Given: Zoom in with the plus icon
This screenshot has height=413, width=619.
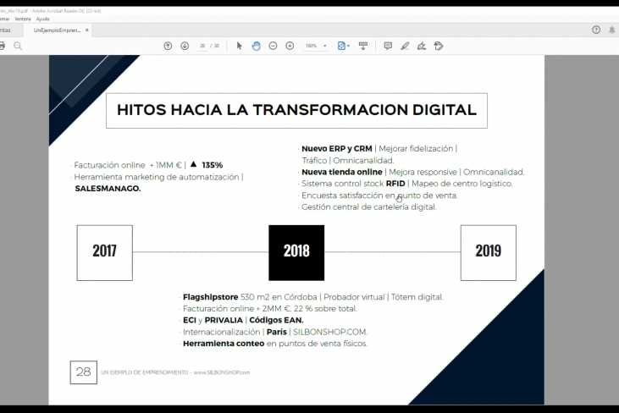Looking at the screenshot, I should (290, 46).
